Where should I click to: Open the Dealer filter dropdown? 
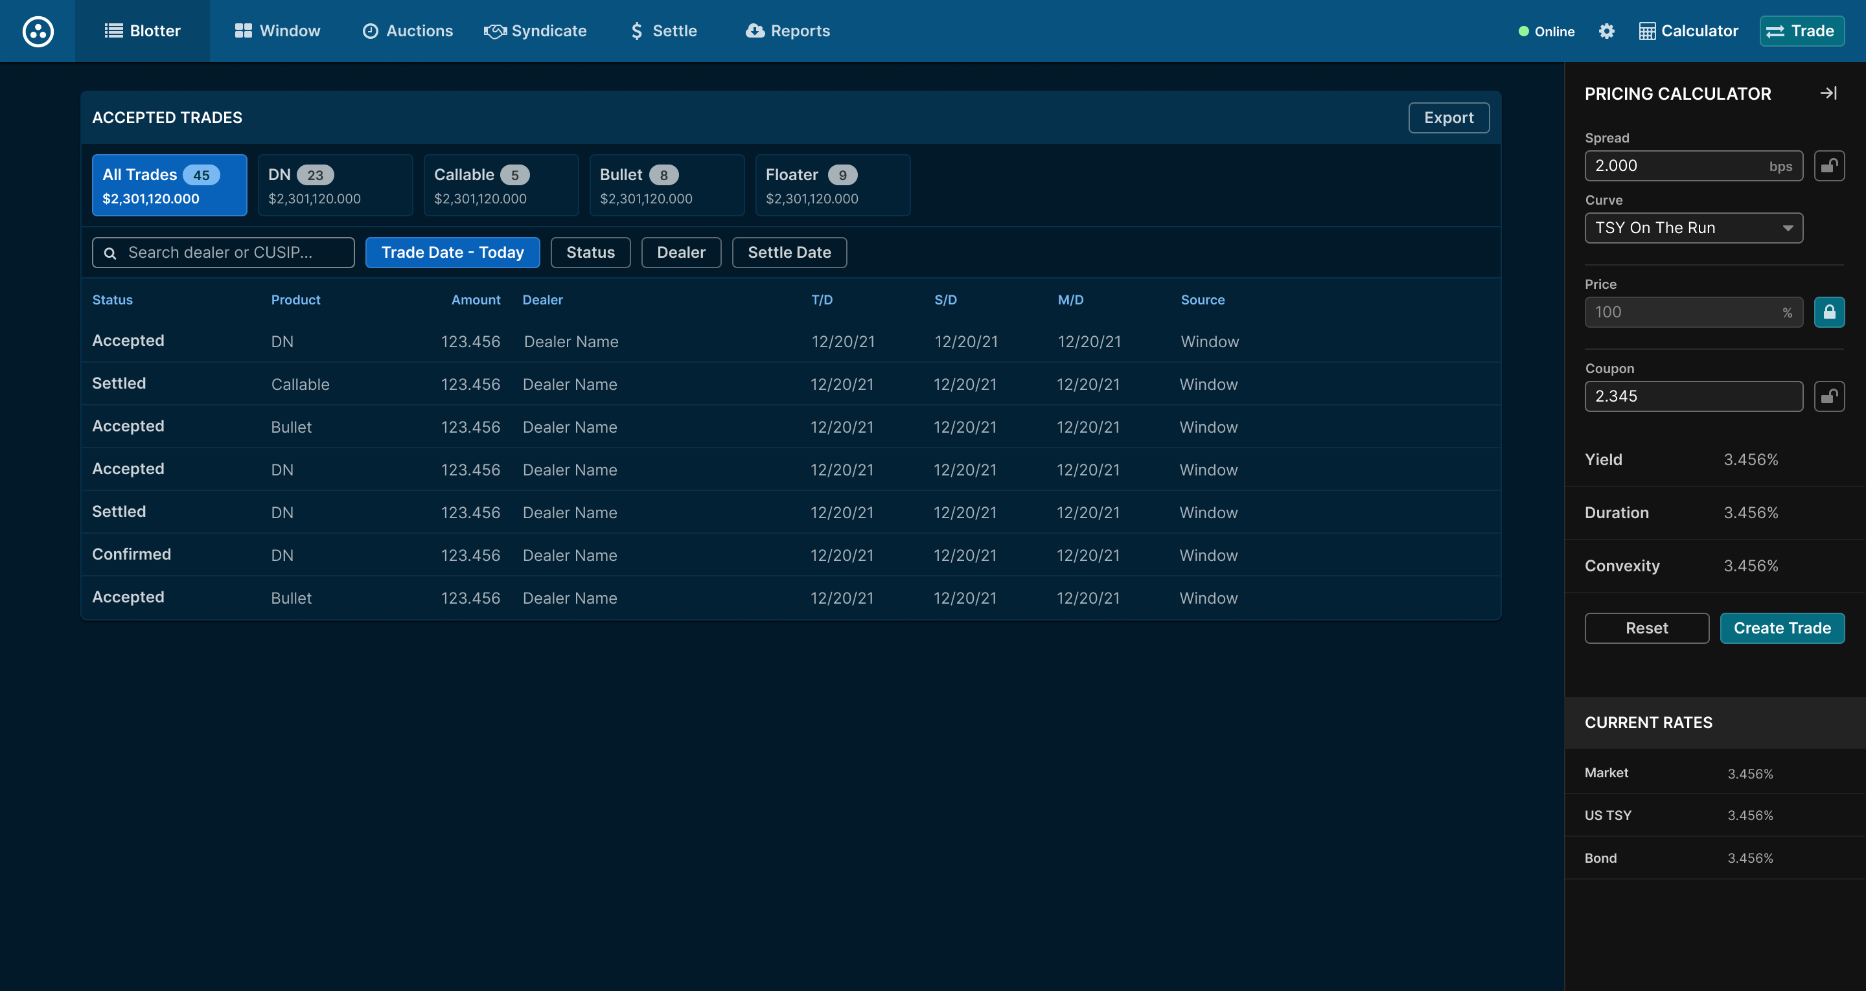681,253
